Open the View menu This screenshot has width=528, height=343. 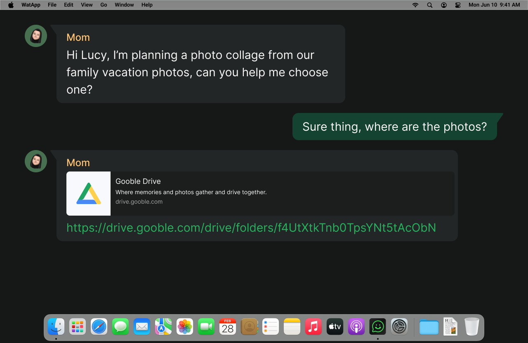(x=87, y=5)
